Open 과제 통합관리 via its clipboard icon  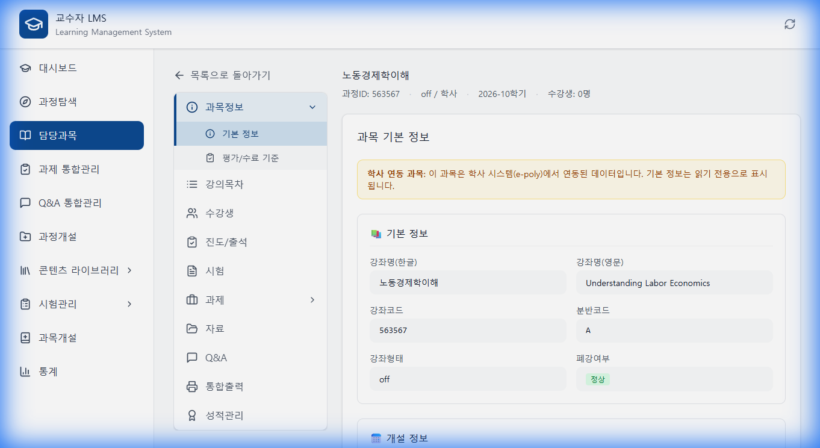(24, 169)
